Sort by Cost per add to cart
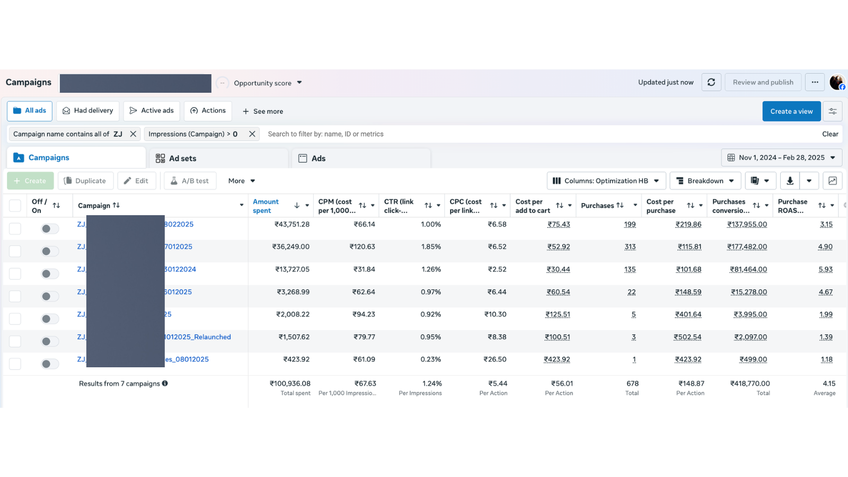 point(560,206)
